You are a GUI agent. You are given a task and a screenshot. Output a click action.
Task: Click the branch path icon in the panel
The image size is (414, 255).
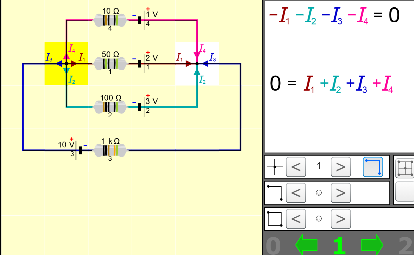pyautogui.click(x=275, y=193)
